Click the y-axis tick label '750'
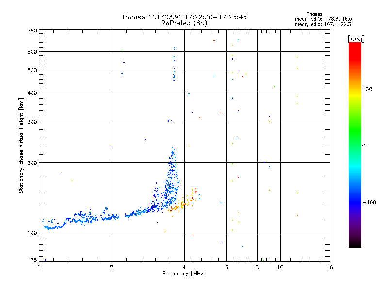Screen dimensions: 388x291 (32, 31)
